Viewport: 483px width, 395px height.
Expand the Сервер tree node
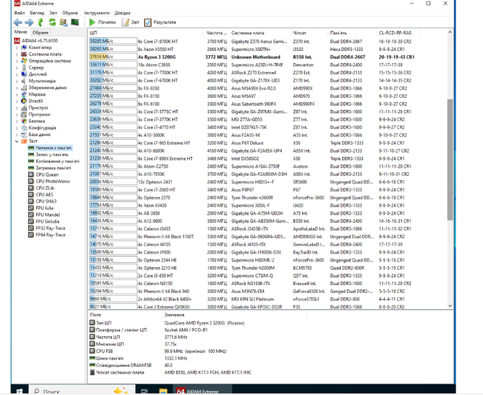pyautogui.click(x=17, y=68)
